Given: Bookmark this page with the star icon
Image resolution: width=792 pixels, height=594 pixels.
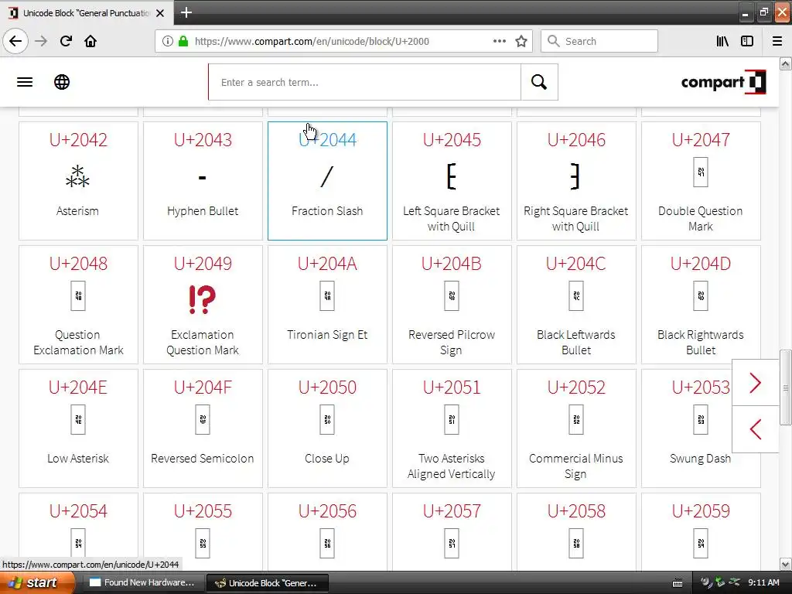Looking at the screenshot, I should (x=521, y=41).
